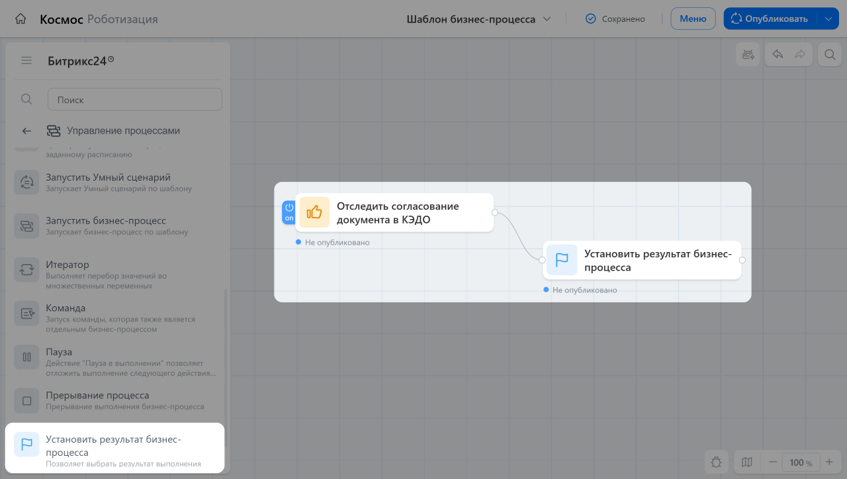Open canvas search with the magnifier icon
The image size is (847, 479).
coord(829,55)
